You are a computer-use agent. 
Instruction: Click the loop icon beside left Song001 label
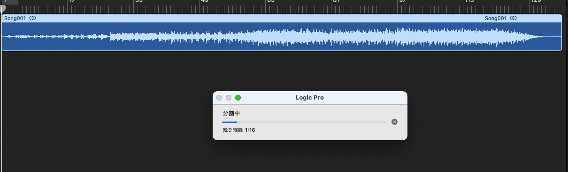[x=32, y=18]
